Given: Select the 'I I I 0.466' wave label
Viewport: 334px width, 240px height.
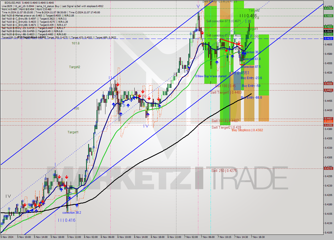Looking at the screenshot, I should pos(248,16).
